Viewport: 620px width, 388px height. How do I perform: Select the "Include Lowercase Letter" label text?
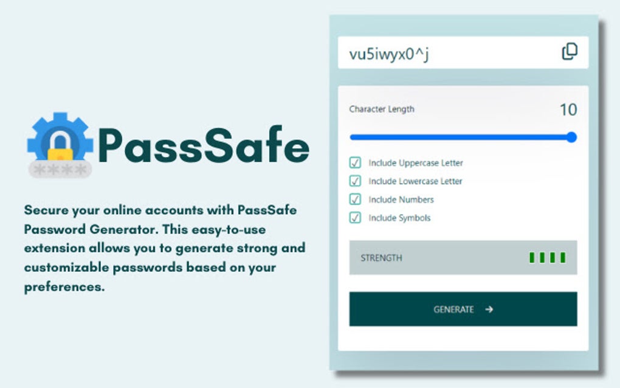pyautogui.click(x=415, y=181)
